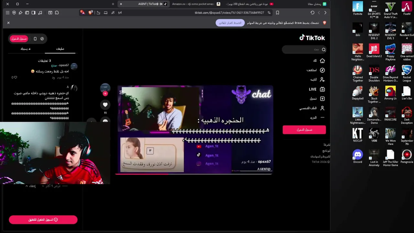Click the TikTok search magnifier icon

click(x=324, y=50)
